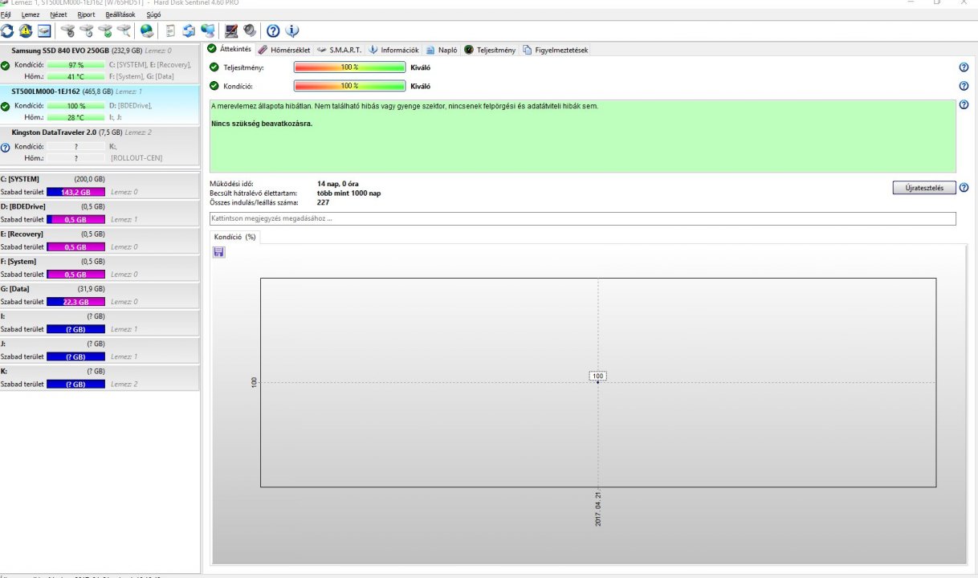Click the disk panel toolbar icon next to warning icon

click(x=44, y=31)
